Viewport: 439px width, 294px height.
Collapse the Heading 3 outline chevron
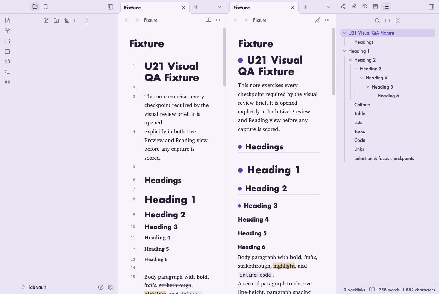(x=356, y=69)
